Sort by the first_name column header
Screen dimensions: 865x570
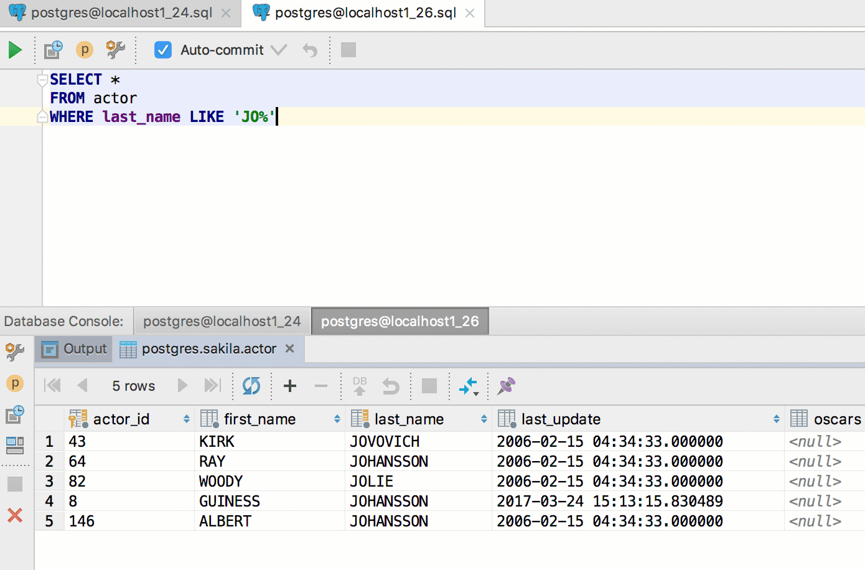(270, 419)
